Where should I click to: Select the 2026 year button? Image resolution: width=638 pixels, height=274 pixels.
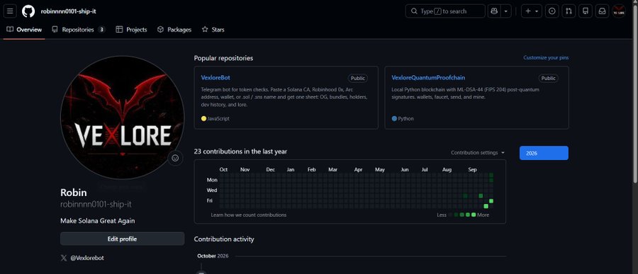tap(544, 153)
